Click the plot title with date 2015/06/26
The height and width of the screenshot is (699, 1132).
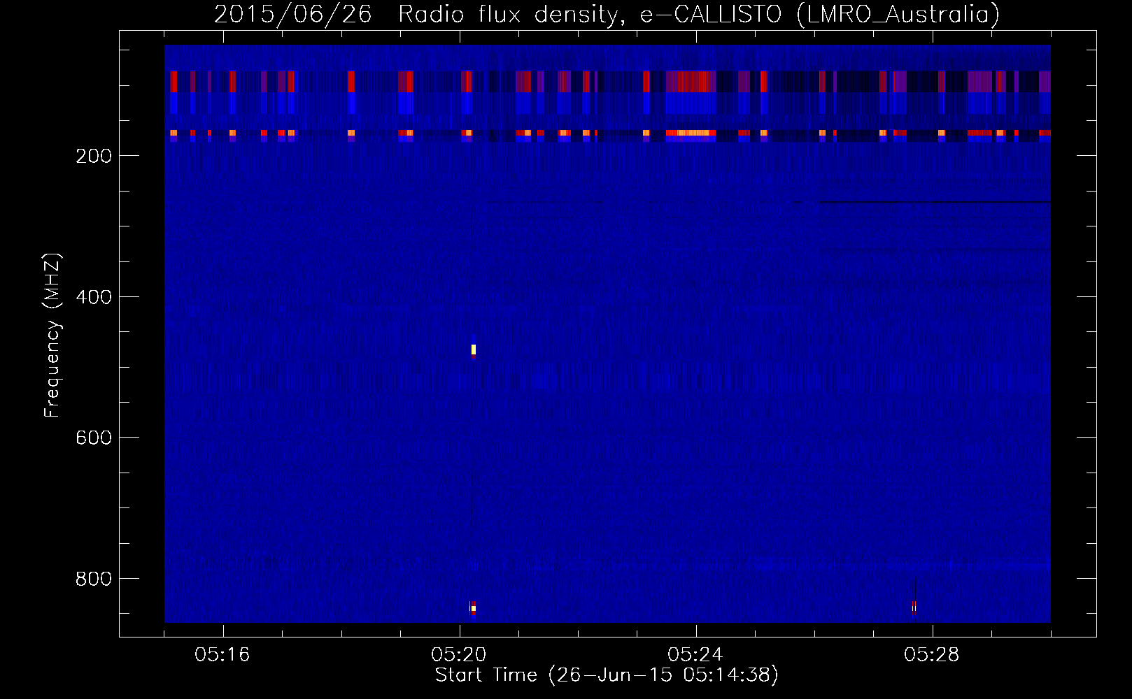(607, 14)
